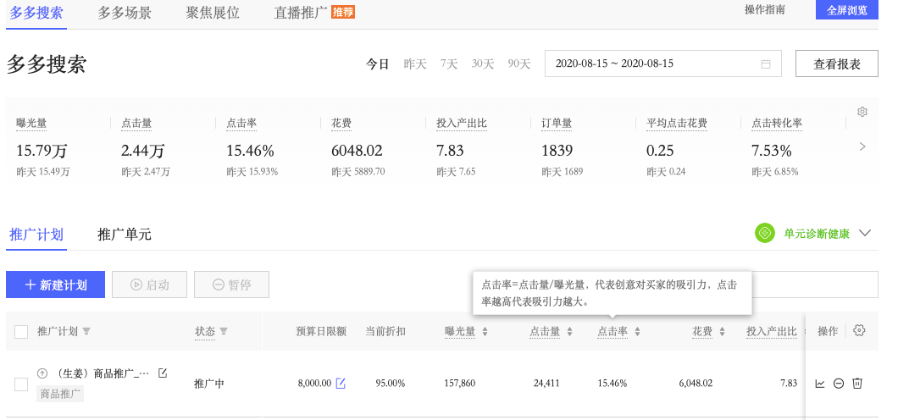
Task: Click 24,411 clicks cell
Action: [x=546, y=384]
